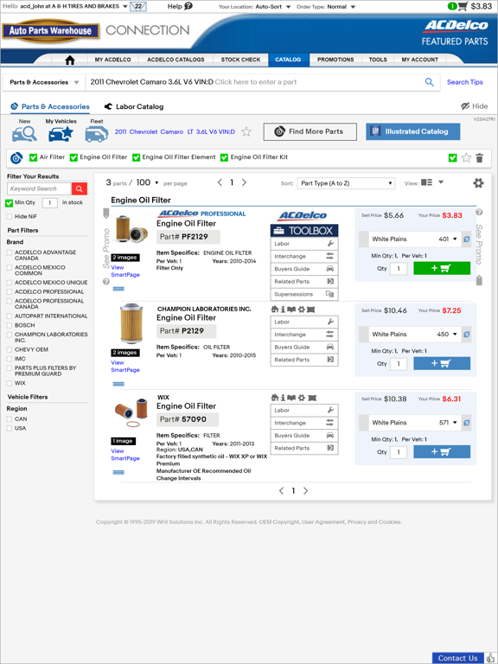This screenshot has width=498, height=664.
Task: Open the Fleet vehicles icon
Action: tap(97, 134)
